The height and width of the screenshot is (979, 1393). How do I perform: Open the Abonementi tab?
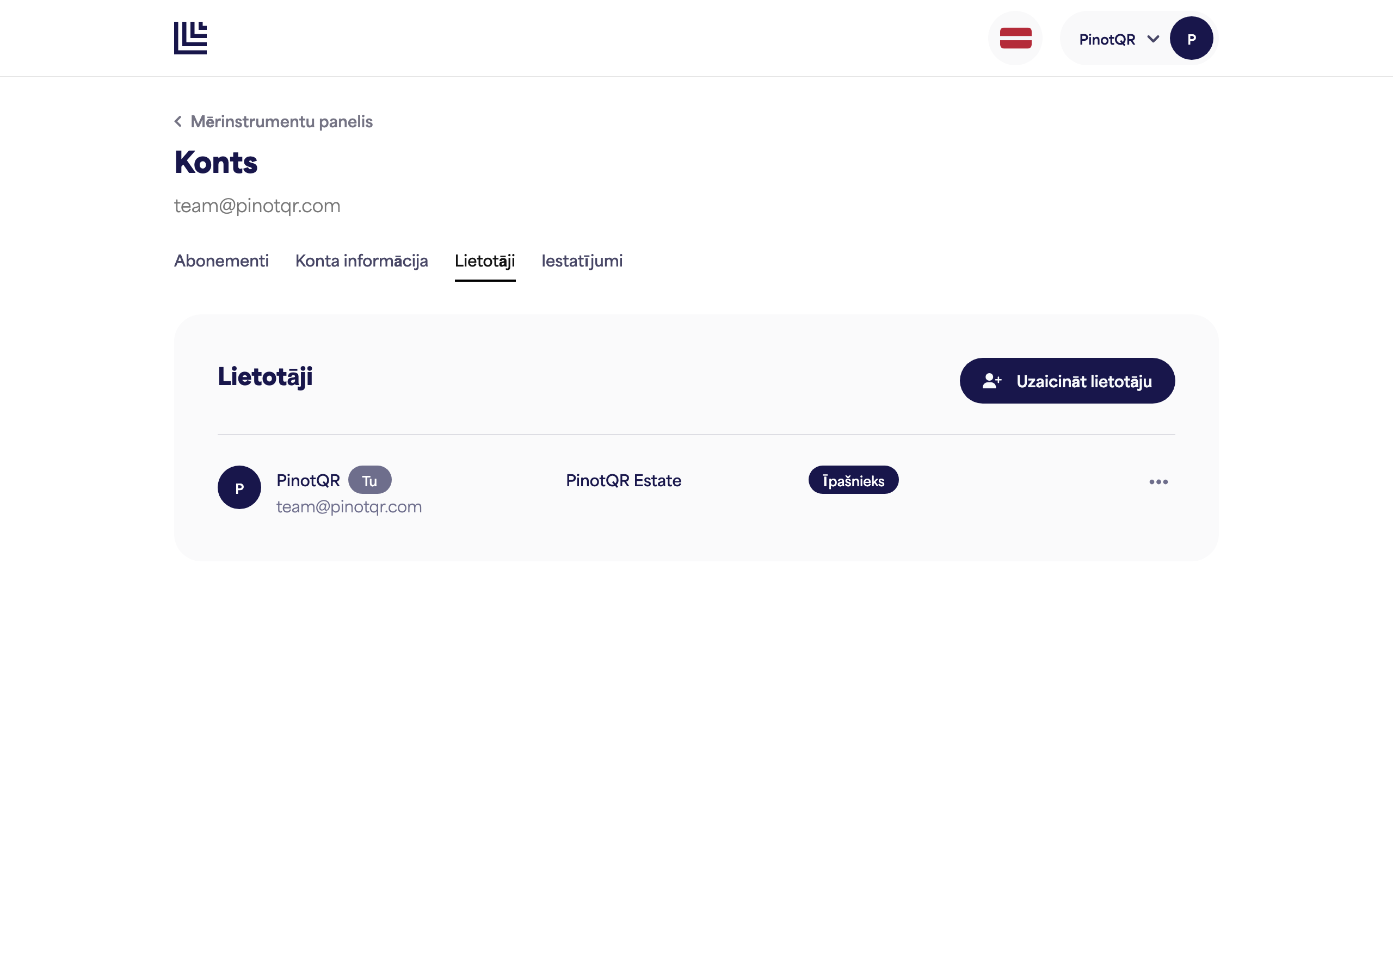pyautogui.click(x=221, y=261)
